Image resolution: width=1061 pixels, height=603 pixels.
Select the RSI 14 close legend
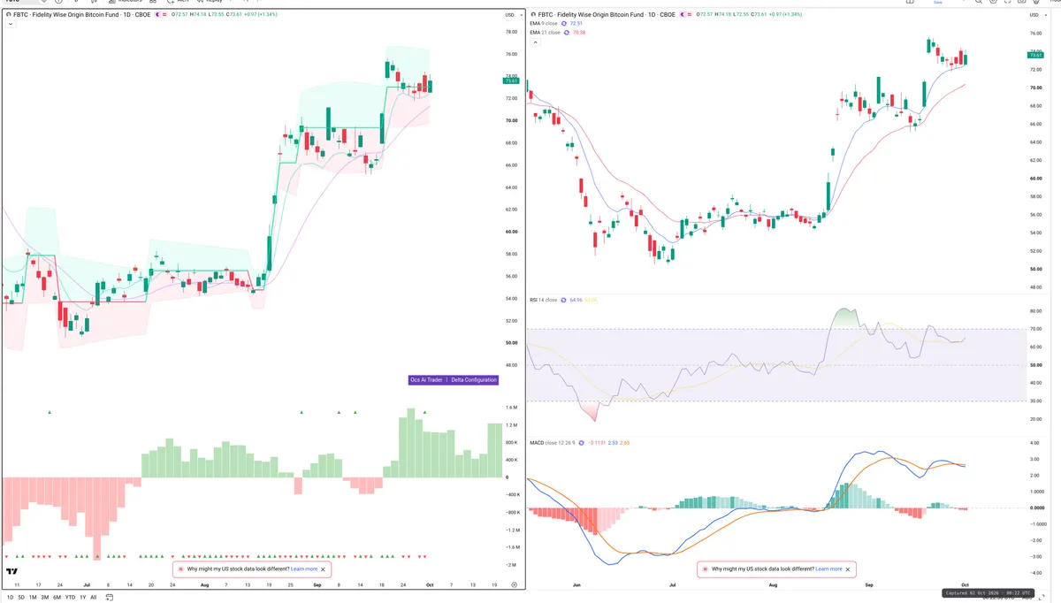(543, 300)
